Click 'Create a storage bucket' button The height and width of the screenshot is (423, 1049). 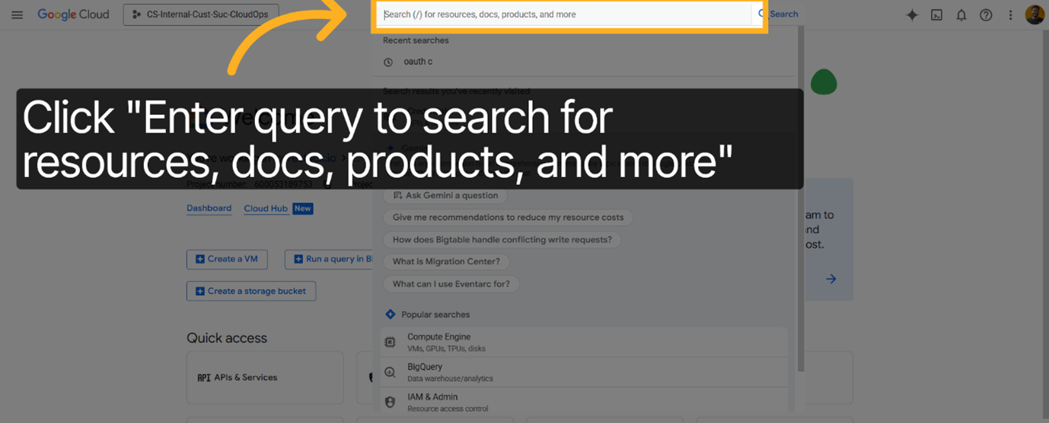pyautogui.click(x=251, y=291)
